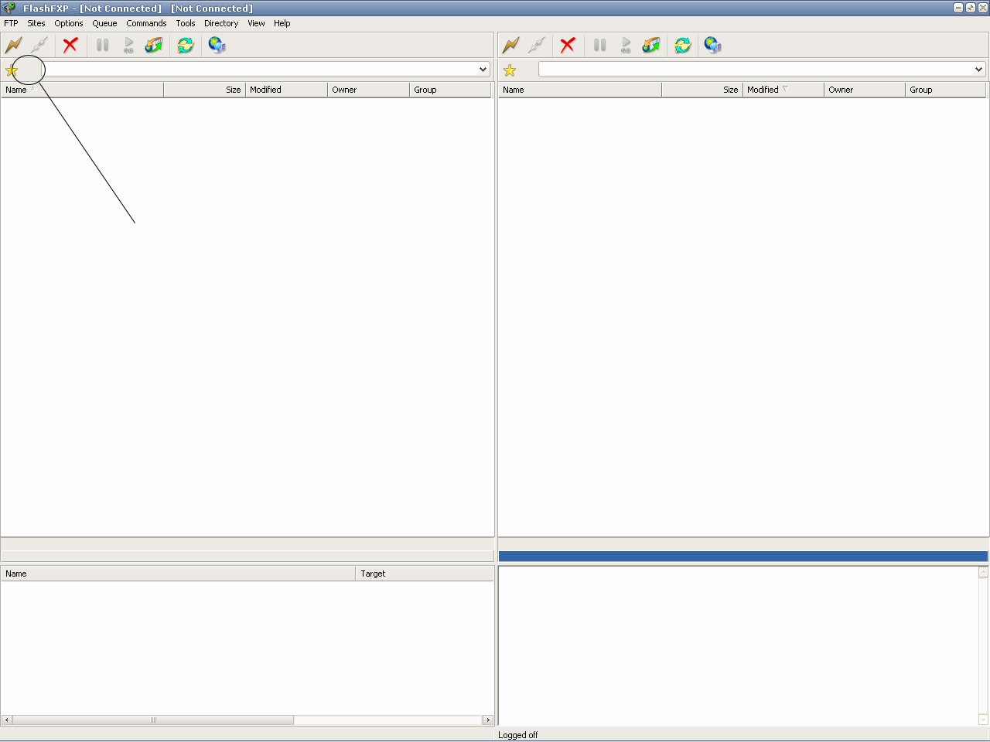Click the left pane Quick Connect lightning icon

tap(14, 45)
